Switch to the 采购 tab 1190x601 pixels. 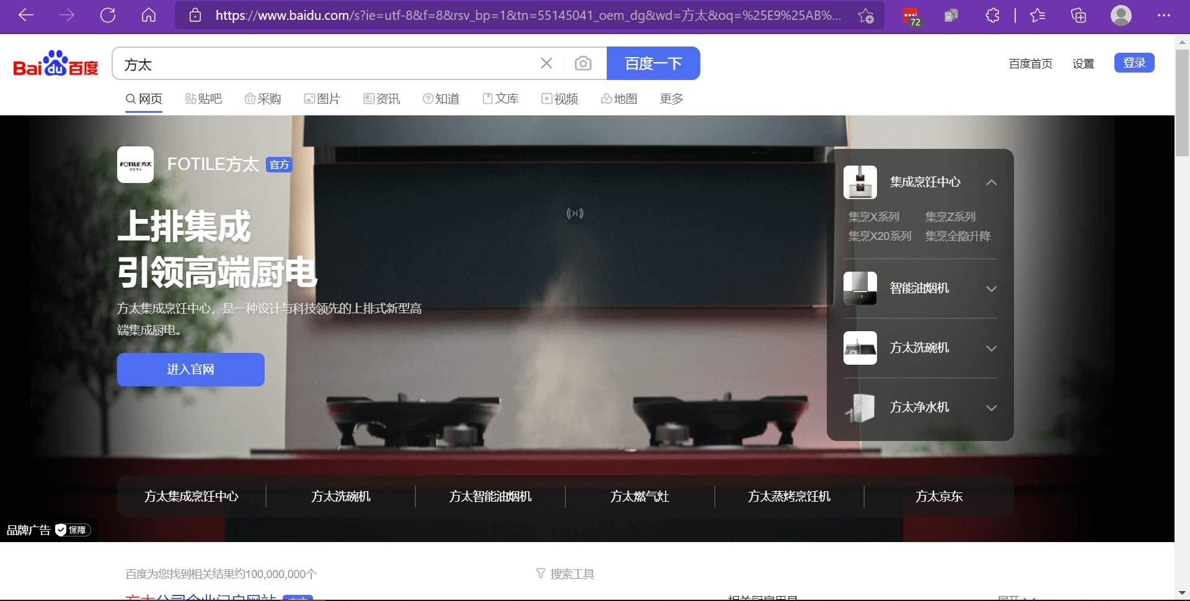click(263, 99)
